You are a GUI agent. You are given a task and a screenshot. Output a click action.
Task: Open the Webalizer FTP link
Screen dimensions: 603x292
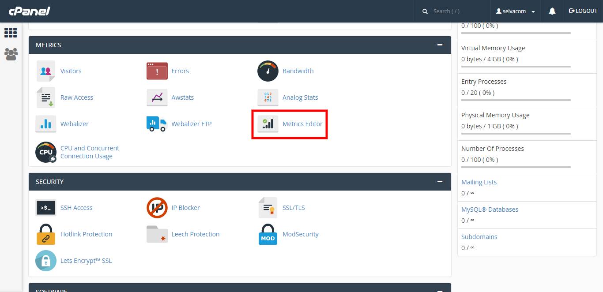tap(192, 124)
